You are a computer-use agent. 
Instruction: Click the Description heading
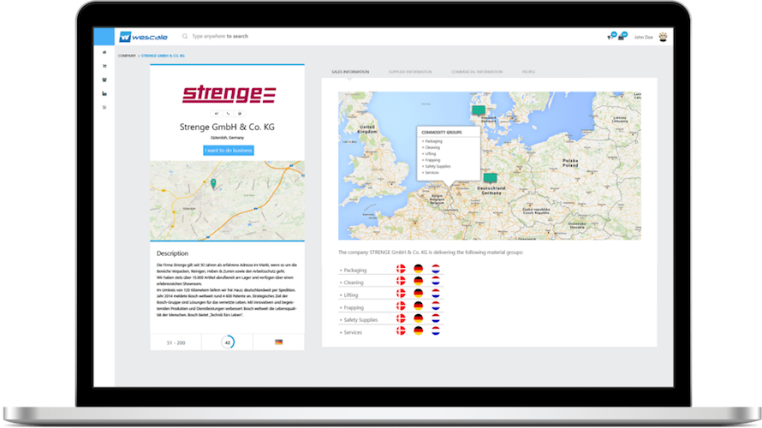click(x=172, y=253)
